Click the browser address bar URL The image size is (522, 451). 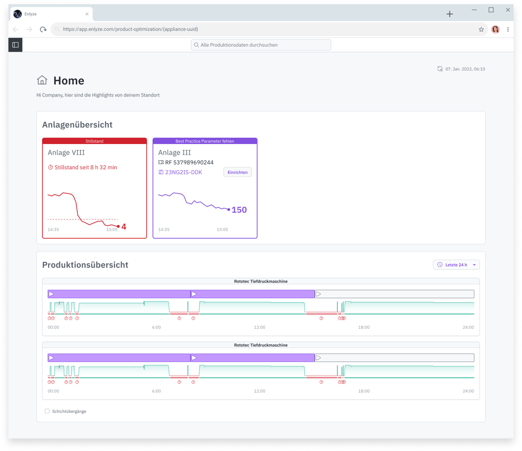click(x=130, y=29)
